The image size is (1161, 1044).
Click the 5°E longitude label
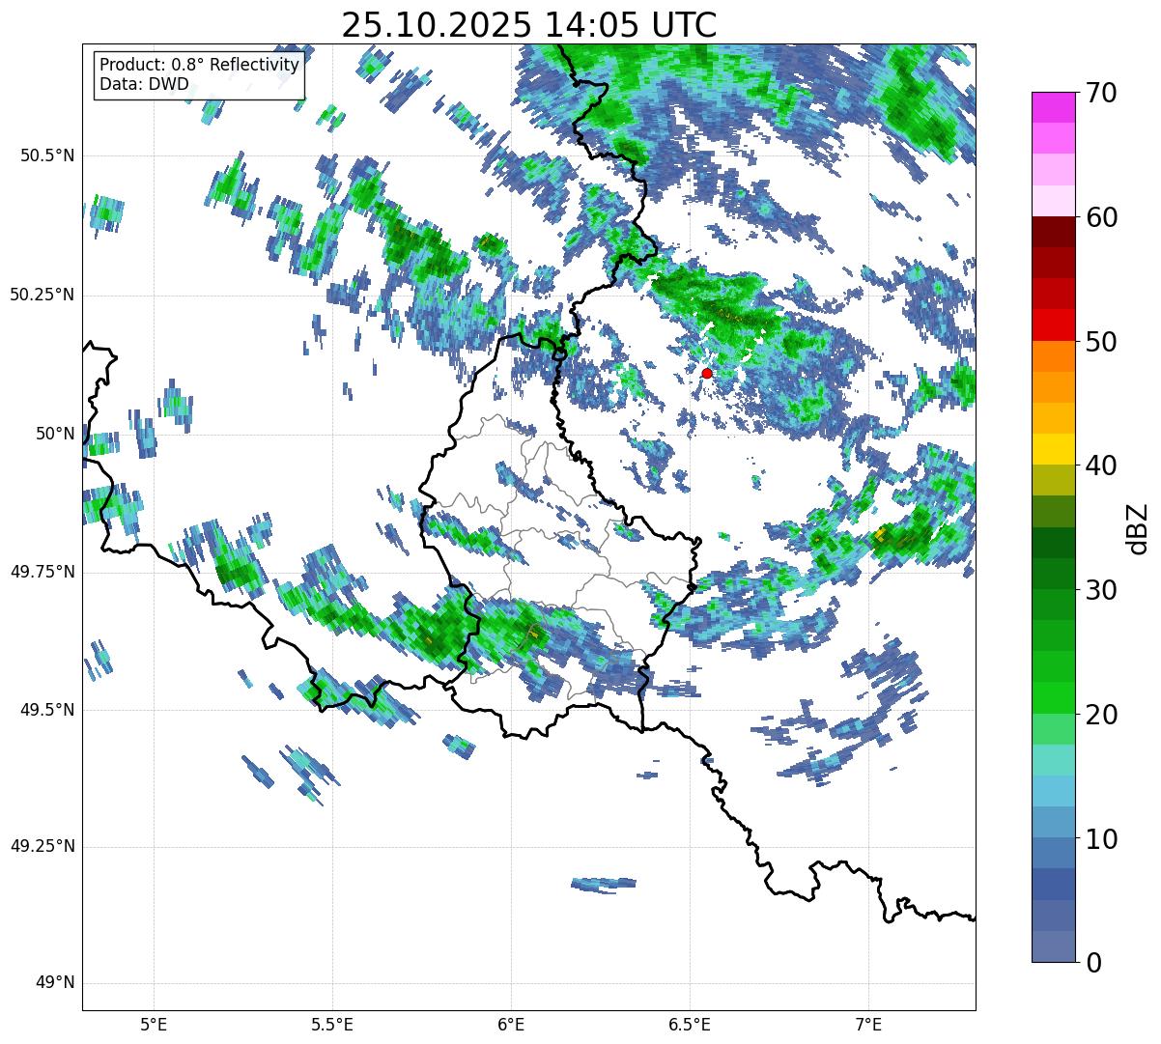click(155, 1025)
